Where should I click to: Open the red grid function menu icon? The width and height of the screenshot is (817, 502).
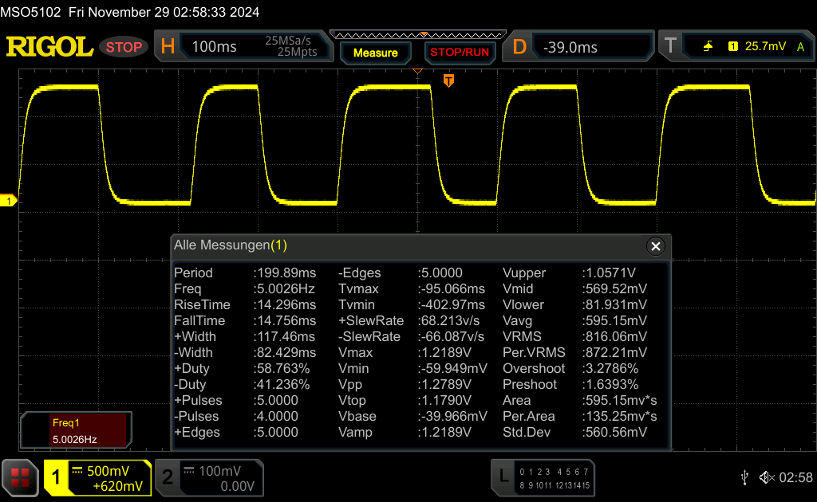coord(20,478)
